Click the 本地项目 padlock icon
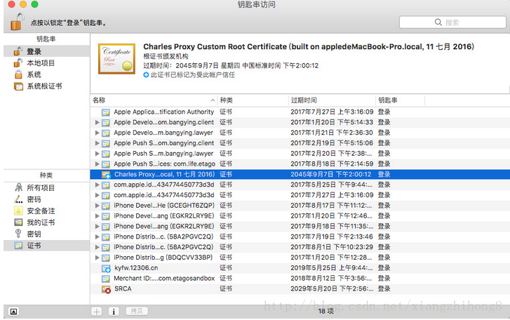 (18, 62)
